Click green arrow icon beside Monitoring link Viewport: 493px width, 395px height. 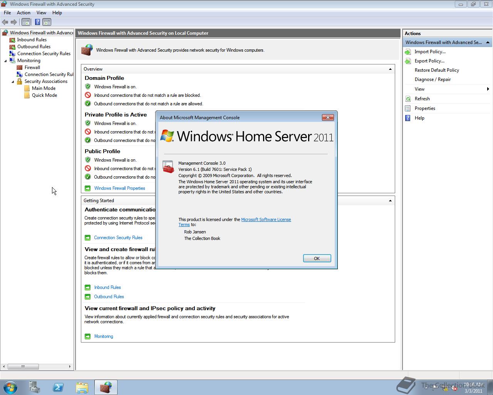87,336
